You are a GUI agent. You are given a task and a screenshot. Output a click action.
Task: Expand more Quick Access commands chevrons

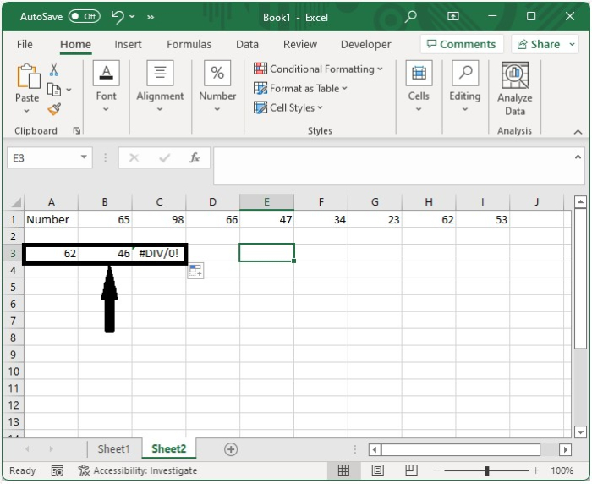151,17
